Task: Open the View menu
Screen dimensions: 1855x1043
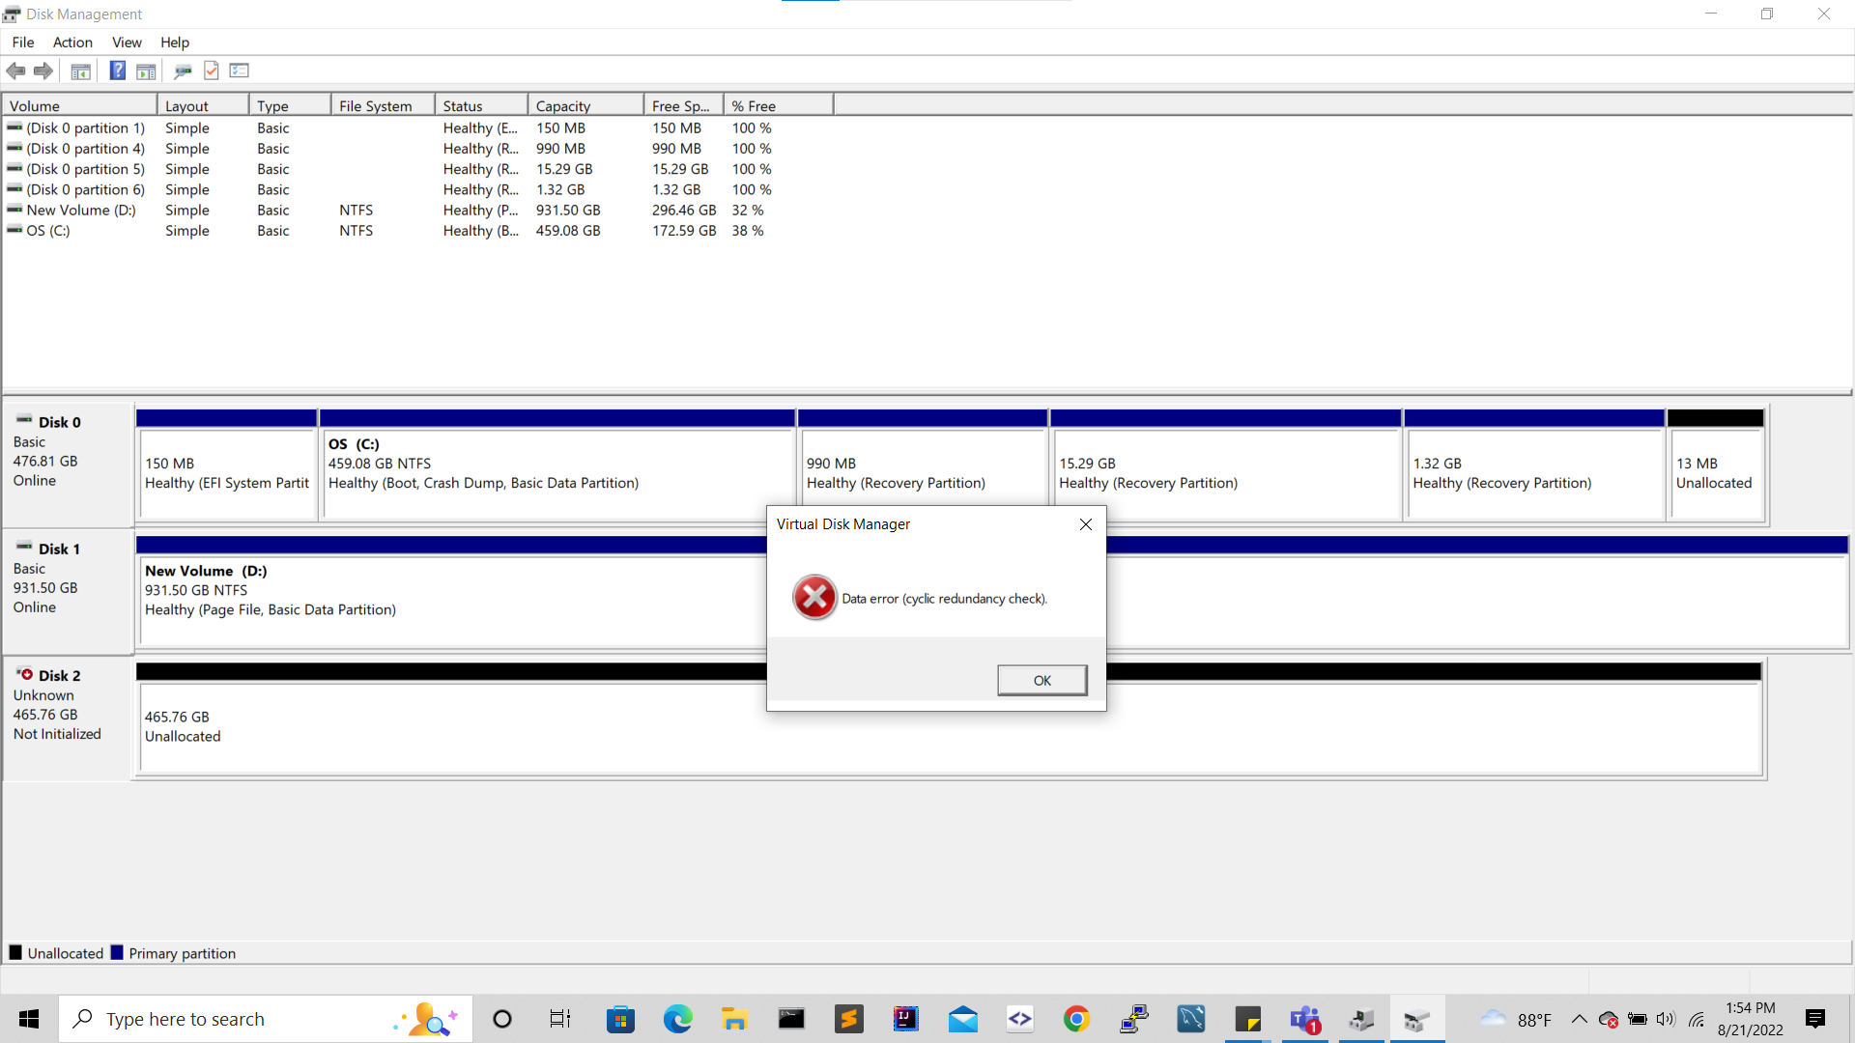Action: click(127, 42)
